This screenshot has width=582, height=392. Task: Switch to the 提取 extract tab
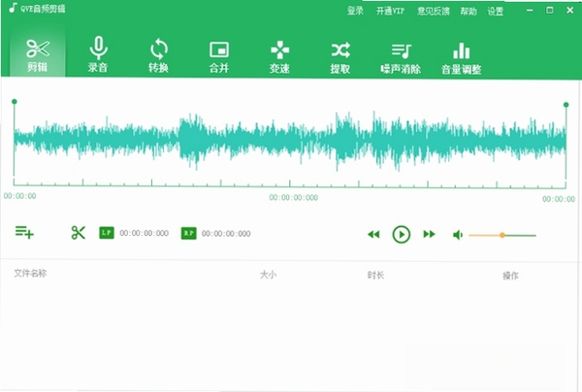(340, 57)
